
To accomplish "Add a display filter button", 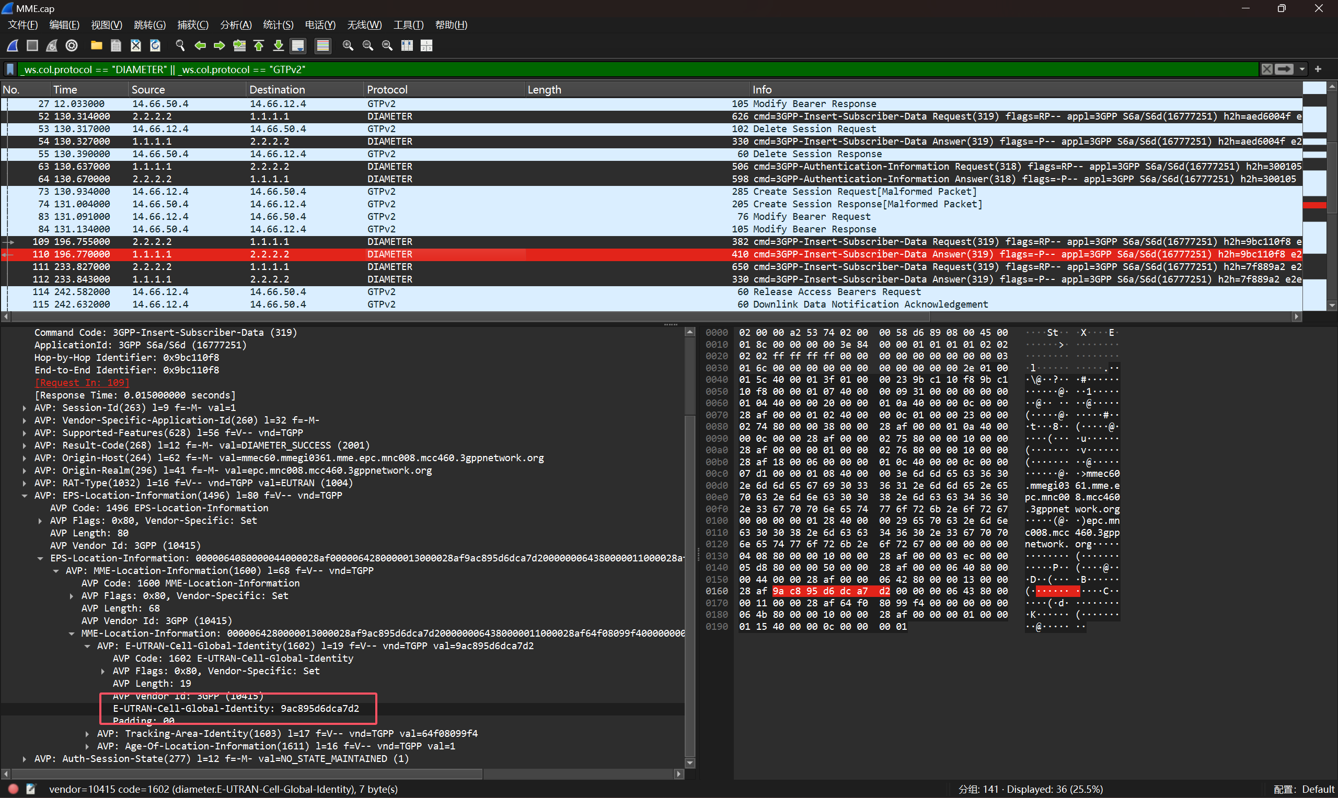I will click(x=1318, y=69).
